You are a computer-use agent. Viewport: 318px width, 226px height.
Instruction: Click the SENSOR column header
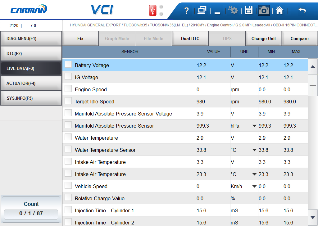pos(130,52)
